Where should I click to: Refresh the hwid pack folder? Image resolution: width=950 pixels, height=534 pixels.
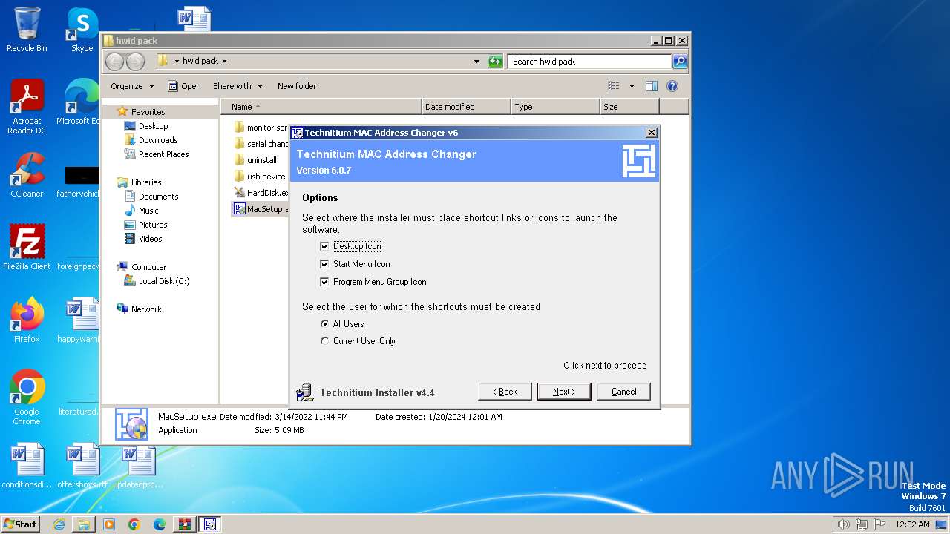[x=495, y=62]
